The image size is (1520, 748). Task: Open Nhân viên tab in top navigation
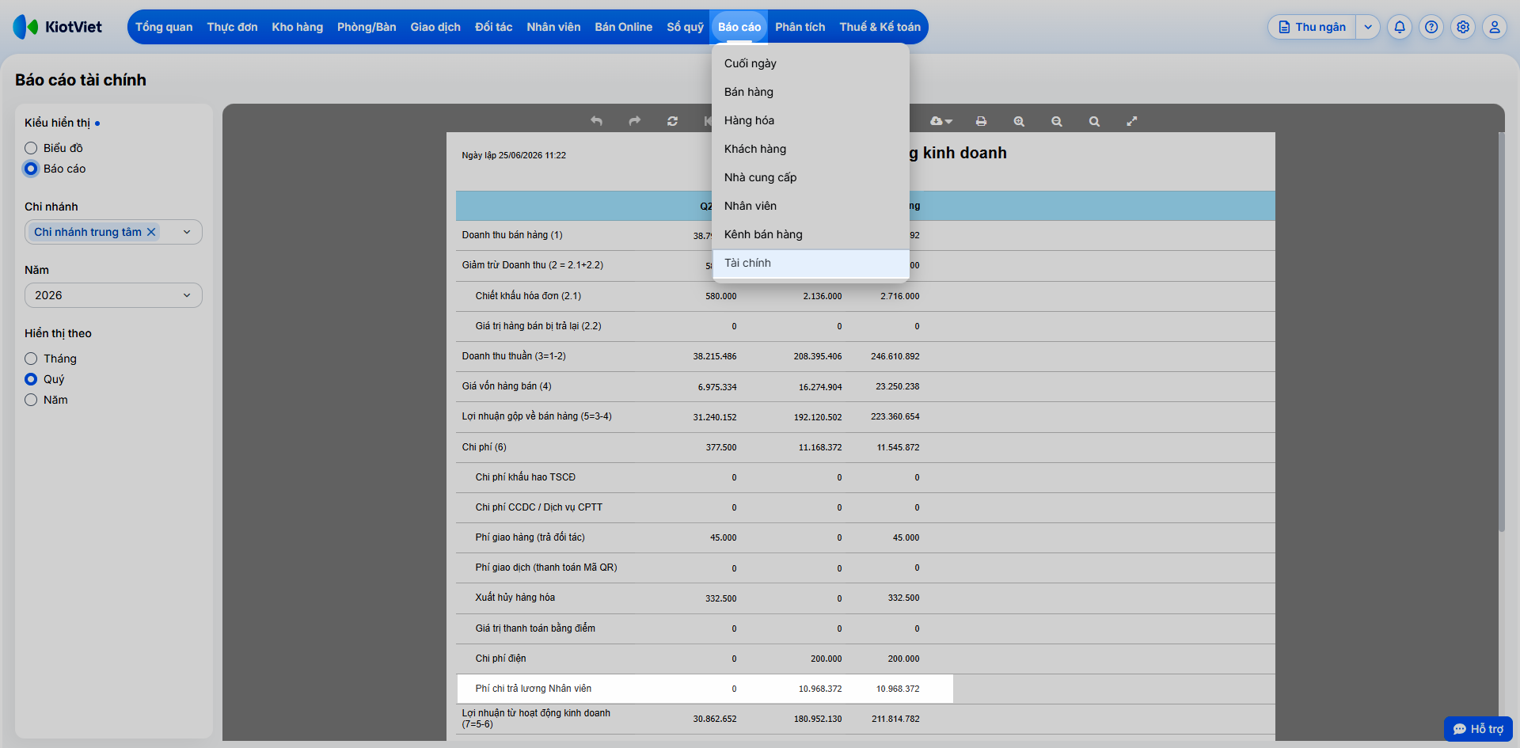[x=553, y=27]
